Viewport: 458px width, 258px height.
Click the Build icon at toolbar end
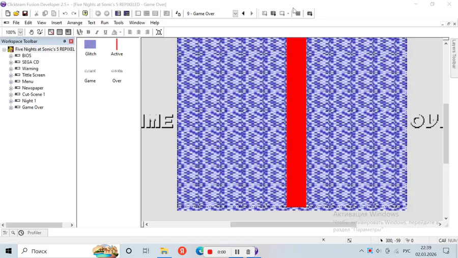click(x=309, y=13)
